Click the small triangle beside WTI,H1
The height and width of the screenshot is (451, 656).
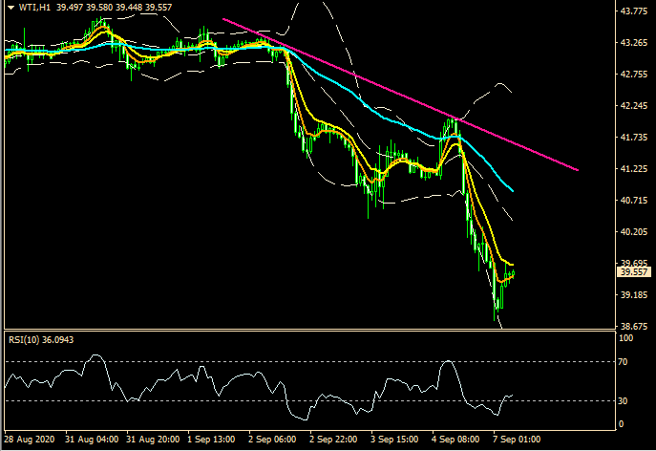tap(10, 8)
